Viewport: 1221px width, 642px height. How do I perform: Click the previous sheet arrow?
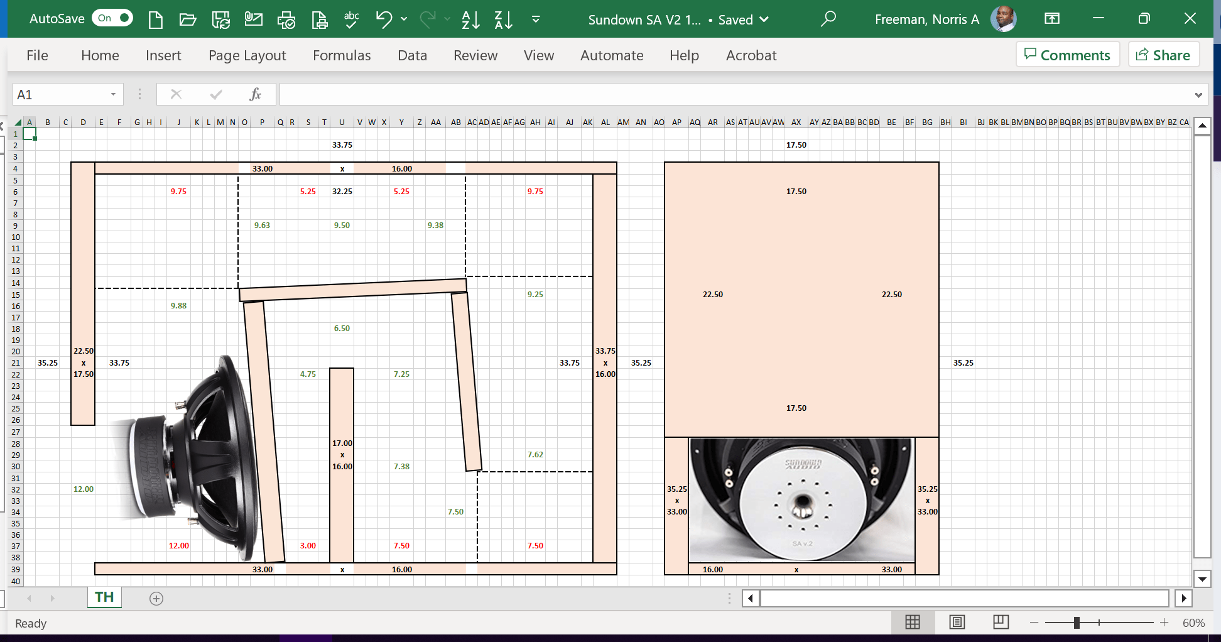click(x=29, y=598)
